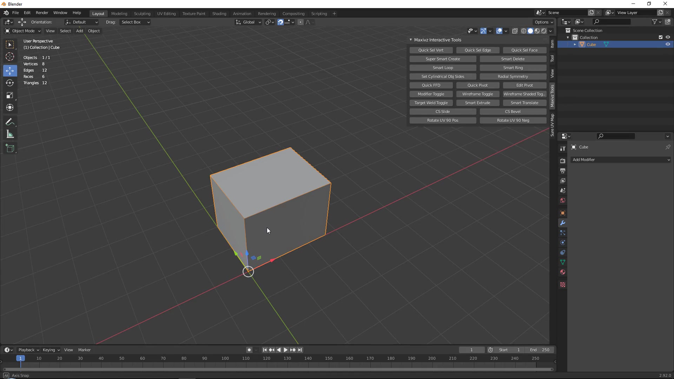Viewport: 674px width, 379px height.
Task: Select the Measure tool
Action: 10,134
